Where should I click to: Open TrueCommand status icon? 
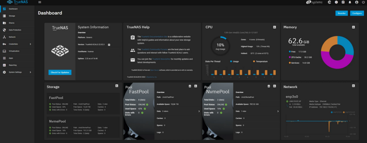pyautogui.click(x=329, y=2)
